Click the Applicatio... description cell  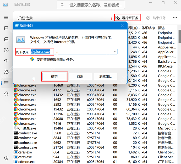tap(167, 57)
